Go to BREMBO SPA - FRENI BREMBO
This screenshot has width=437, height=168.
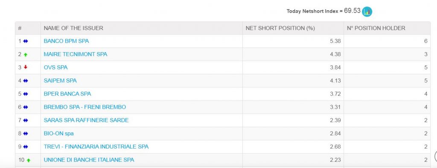tap(85, 107)
